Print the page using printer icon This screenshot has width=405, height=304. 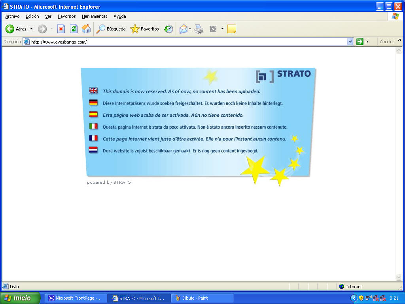(x=199, y=29)
